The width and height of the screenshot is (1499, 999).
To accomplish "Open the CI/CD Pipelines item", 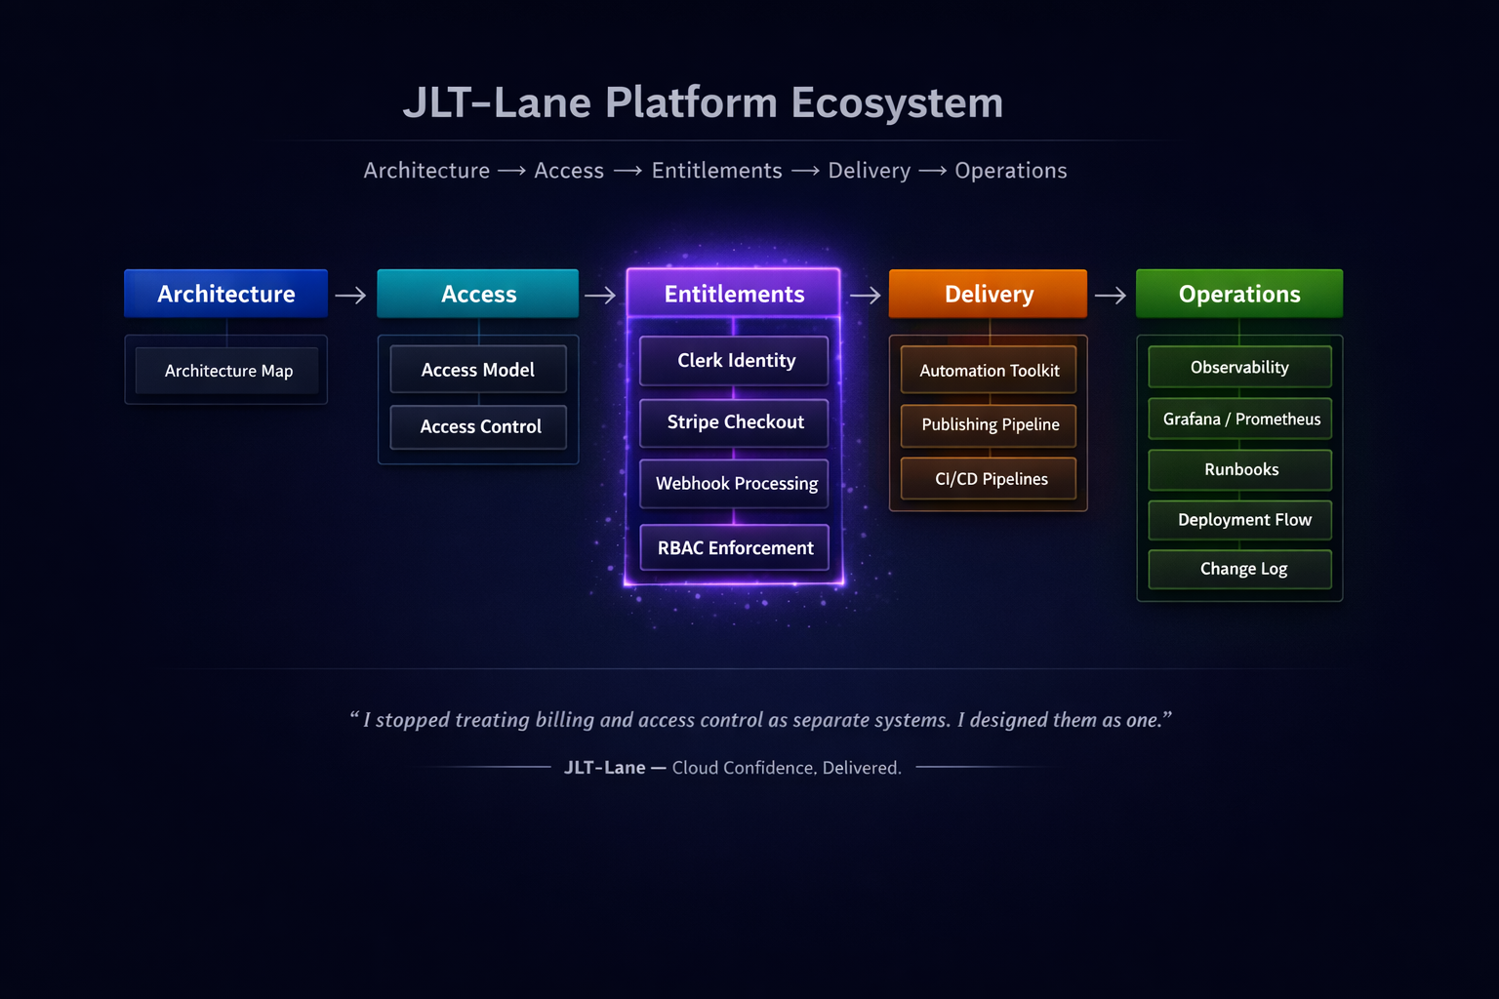I will coord(988,479).
